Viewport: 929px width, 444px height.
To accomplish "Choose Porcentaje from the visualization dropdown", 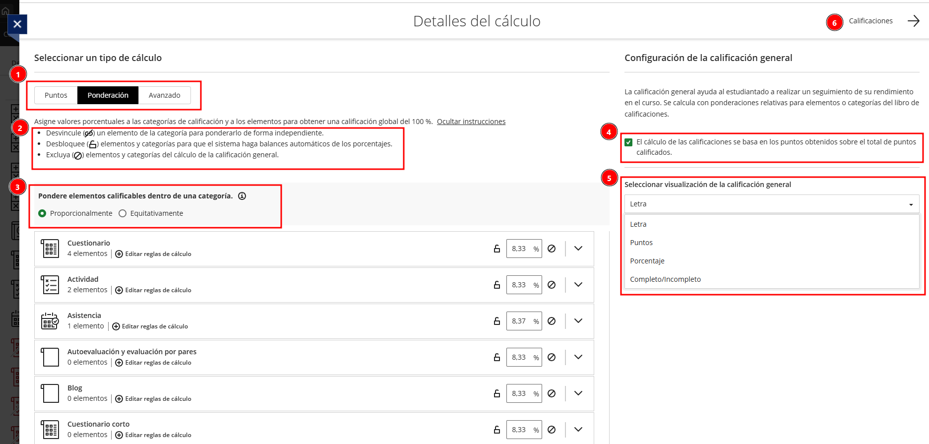I will point(647,261).
